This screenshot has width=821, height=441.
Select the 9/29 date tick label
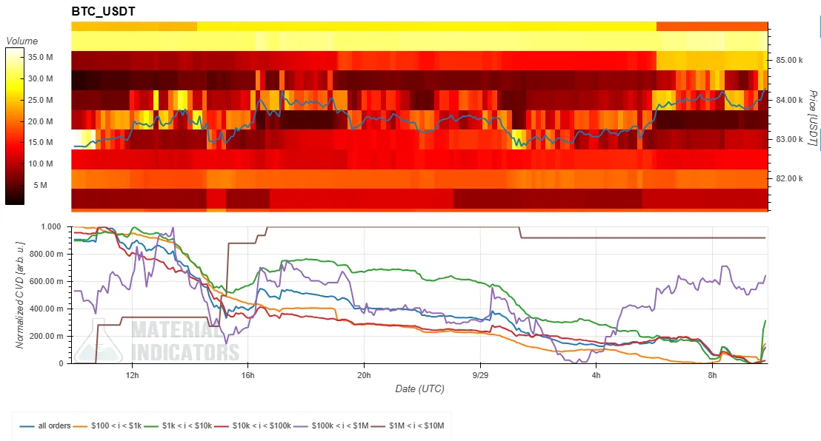point(480,376)
